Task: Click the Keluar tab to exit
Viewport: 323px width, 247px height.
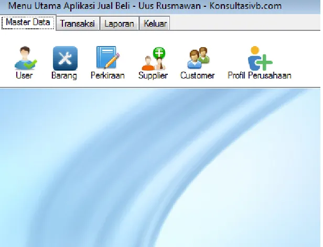Action: 155,24
